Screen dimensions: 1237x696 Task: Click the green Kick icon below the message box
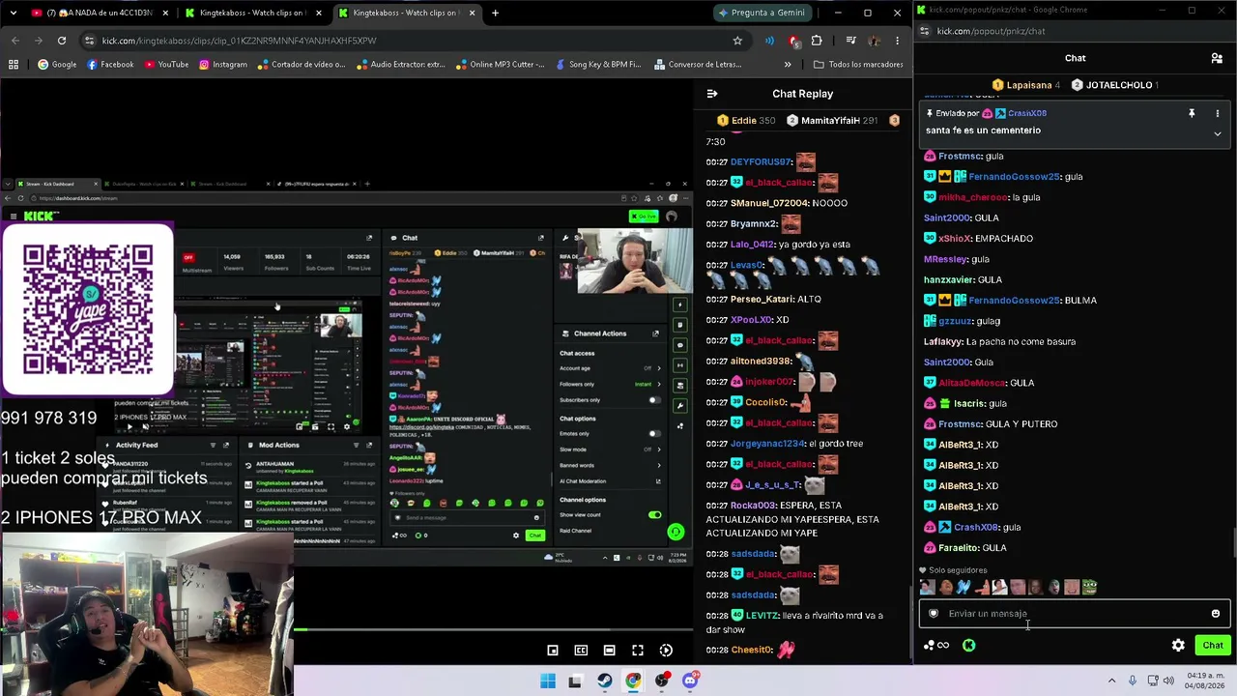968,646
